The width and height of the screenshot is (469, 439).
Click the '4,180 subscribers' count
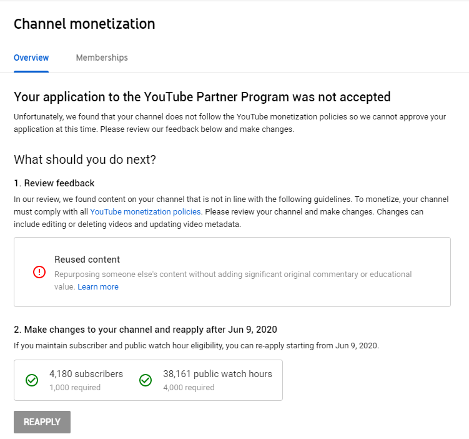tap(86, 374)
